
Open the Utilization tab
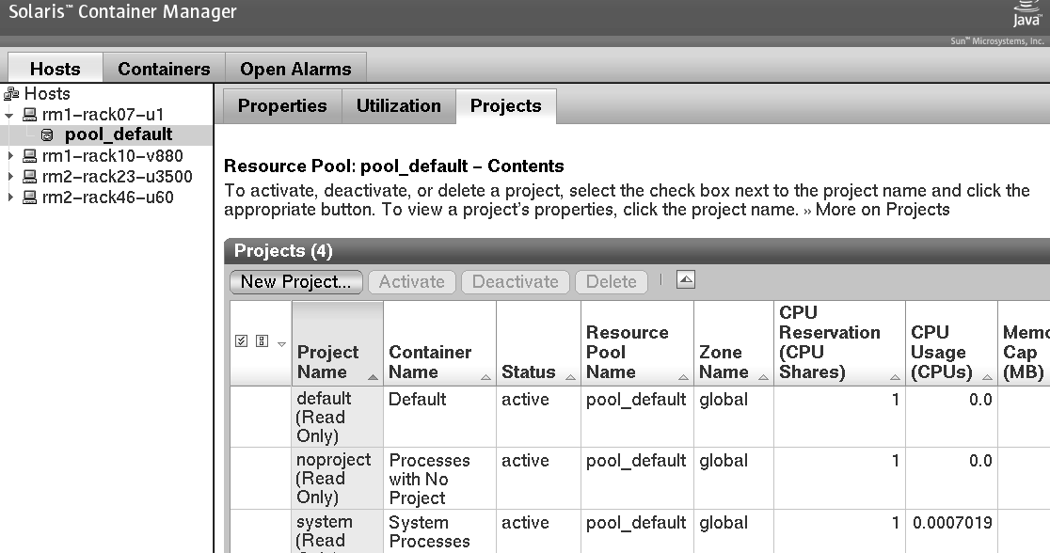click(x=399, y=105)
